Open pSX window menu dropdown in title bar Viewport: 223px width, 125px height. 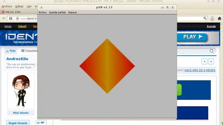click(41, 7)
